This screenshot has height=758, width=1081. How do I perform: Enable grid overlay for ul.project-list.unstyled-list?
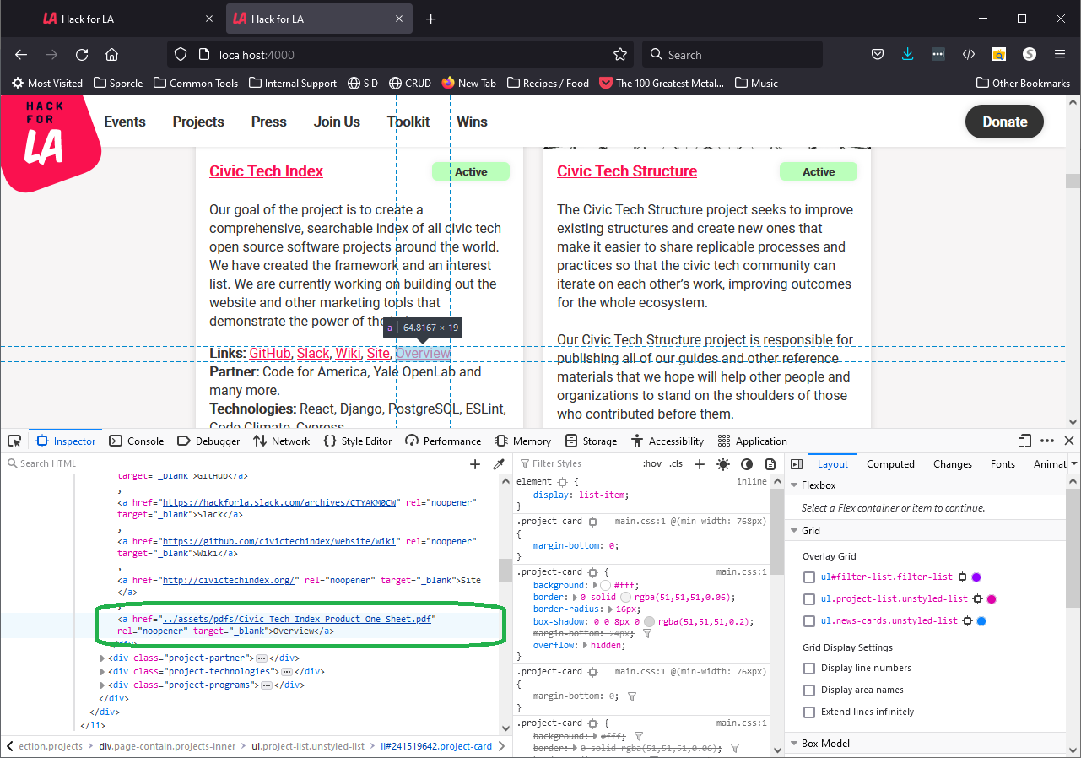pyautogui.click(x=809, y=599)
